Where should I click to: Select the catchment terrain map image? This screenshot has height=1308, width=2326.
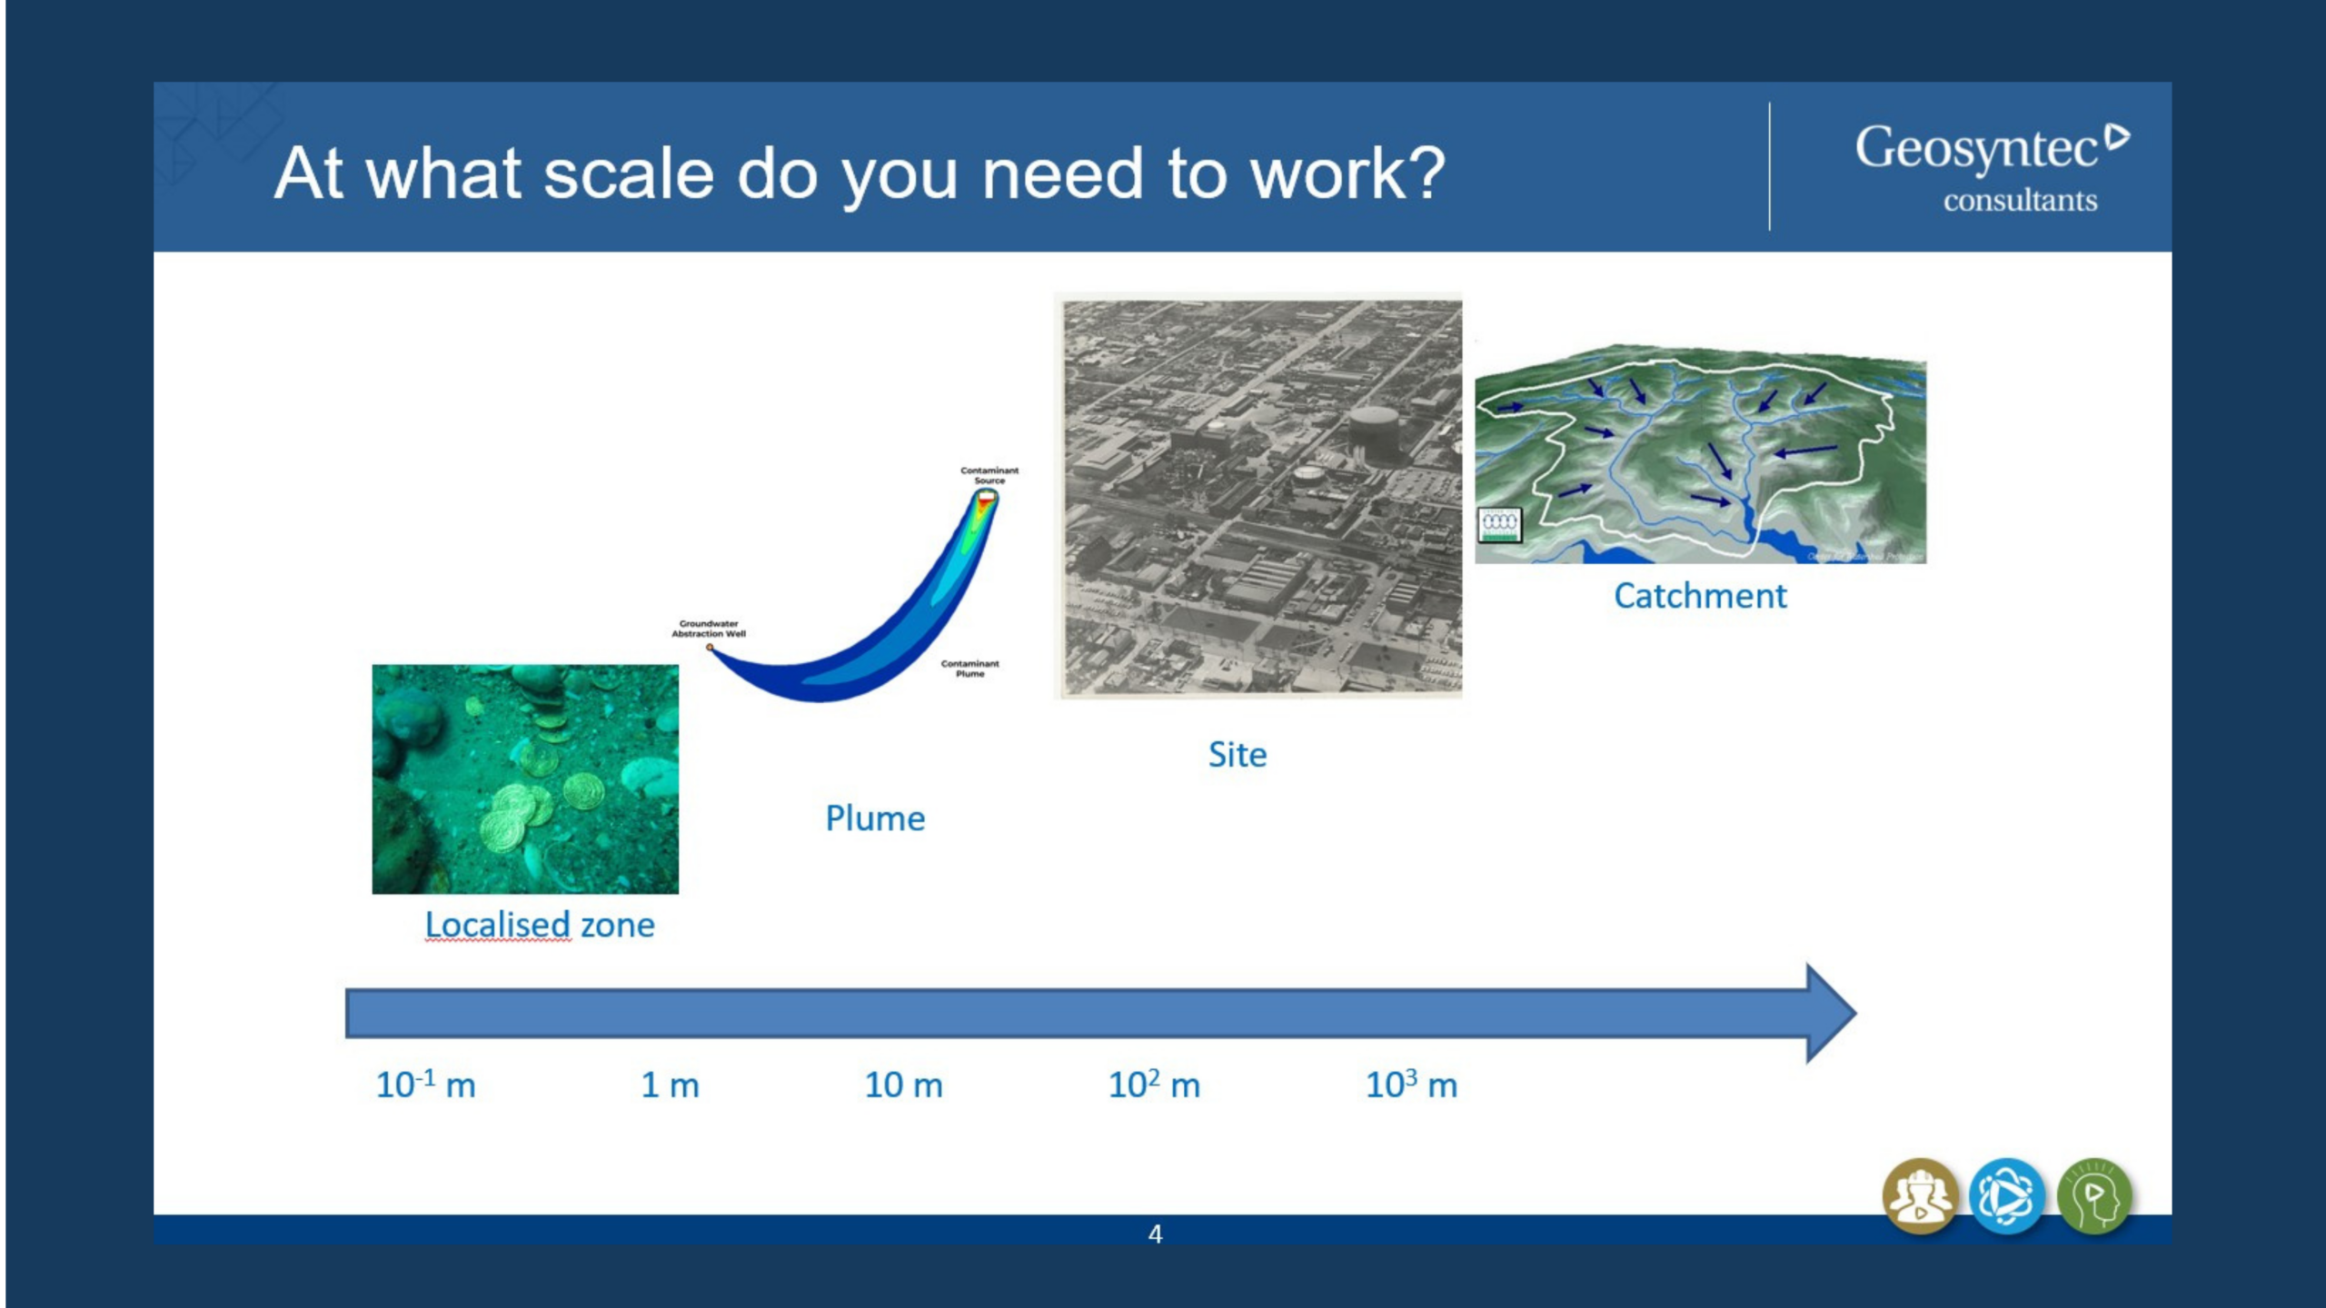click(x=1700, y=453)
